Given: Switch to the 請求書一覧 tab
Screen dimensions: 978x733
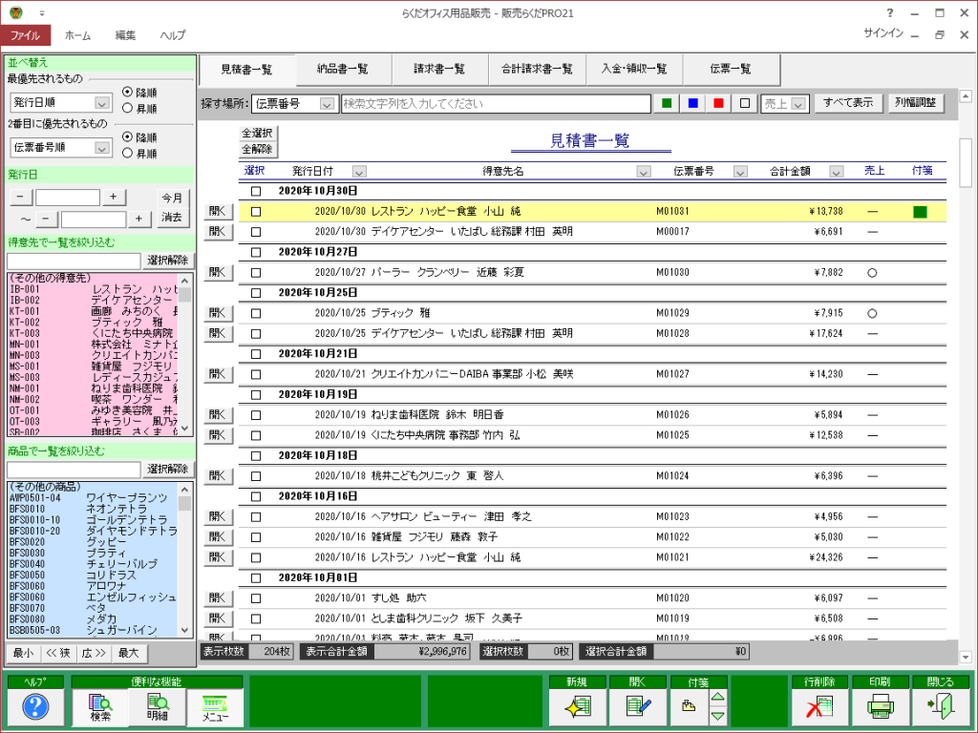Looking at the screenshot, I should (x=439, y=69).
